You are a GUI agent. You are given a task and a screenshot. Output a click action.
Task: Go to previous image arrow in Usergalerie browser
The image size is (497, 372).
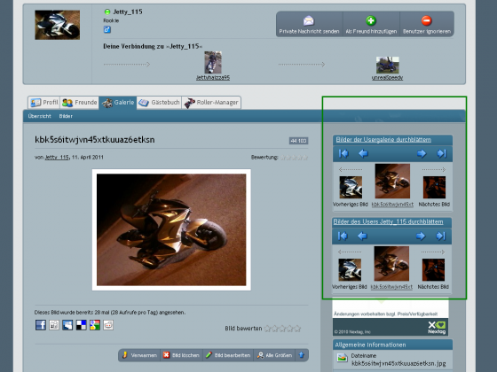363,153
